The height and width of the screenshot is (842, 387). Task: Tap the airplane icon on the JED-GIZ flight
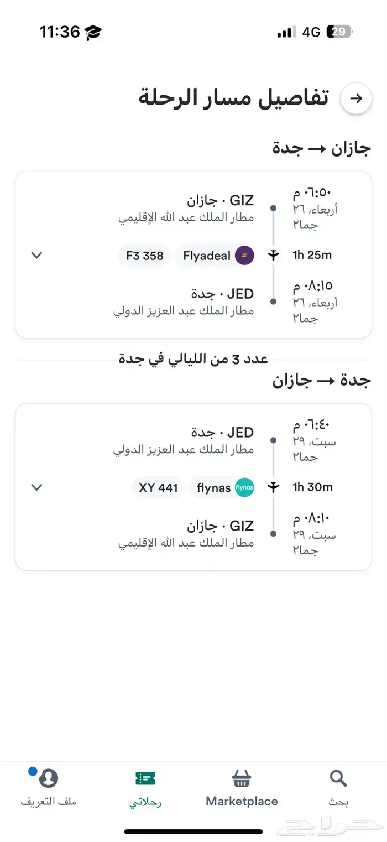tap(274, 487)
